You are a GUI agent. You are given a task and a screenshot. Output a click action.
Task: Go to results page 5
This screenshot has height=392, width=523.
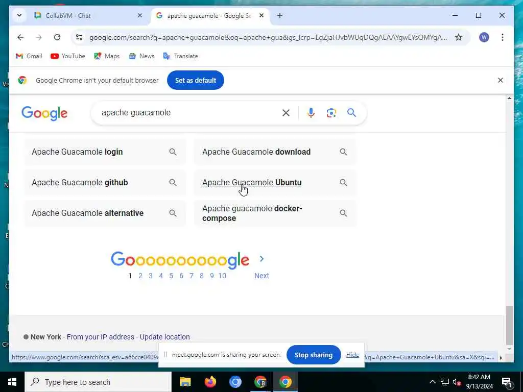point(171,276)
